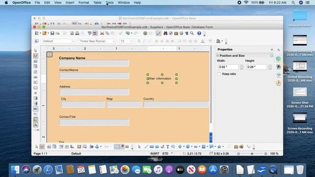Click the Find & Replace binoculars icon
The image size is (315, 177).
pos(165,33)
